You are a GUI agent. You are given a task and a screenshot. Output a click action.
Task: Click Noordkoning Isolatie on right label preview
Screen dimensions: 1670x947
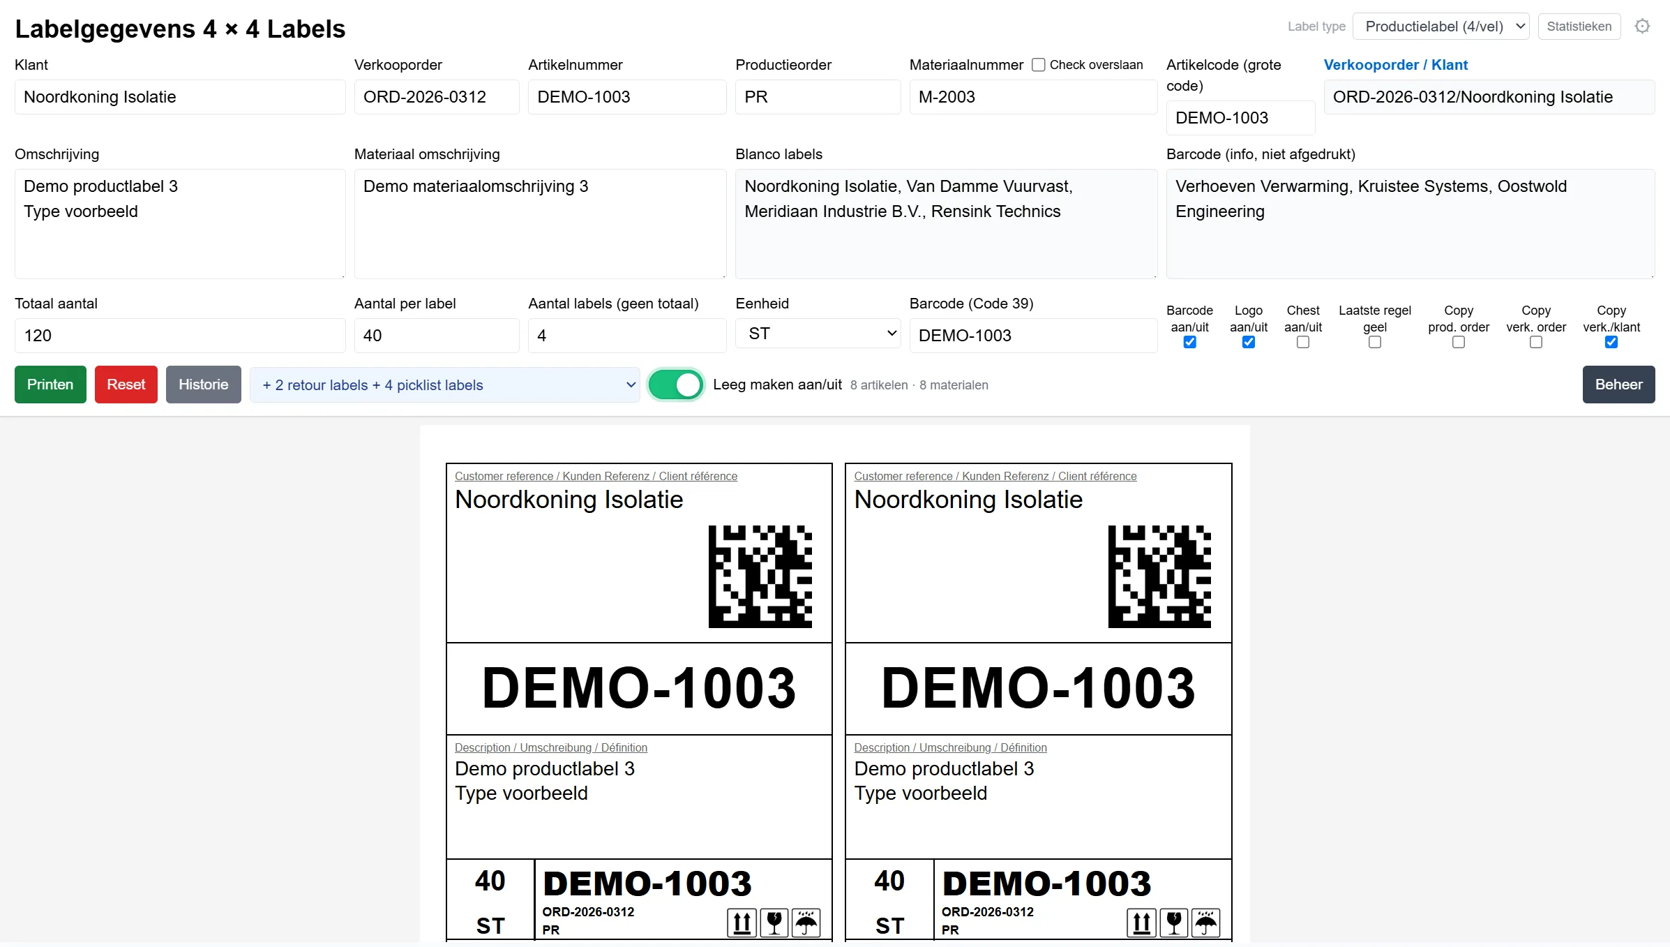tap(968, 500)
